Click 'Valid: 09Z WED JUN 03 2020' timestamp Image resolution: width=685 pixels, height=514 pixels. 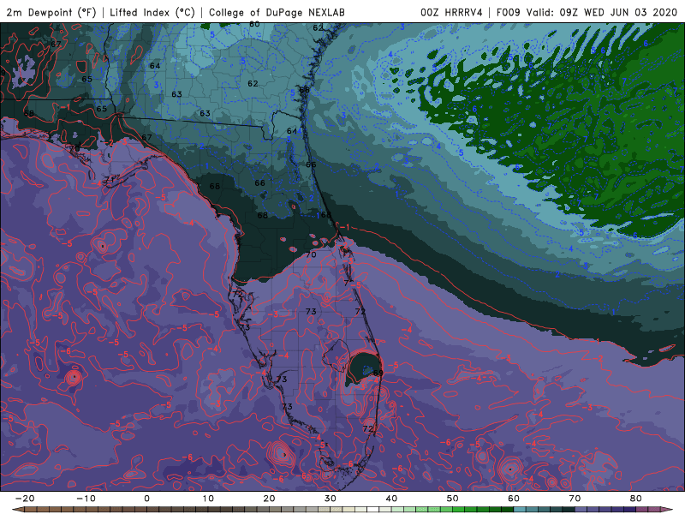(602, 12)
